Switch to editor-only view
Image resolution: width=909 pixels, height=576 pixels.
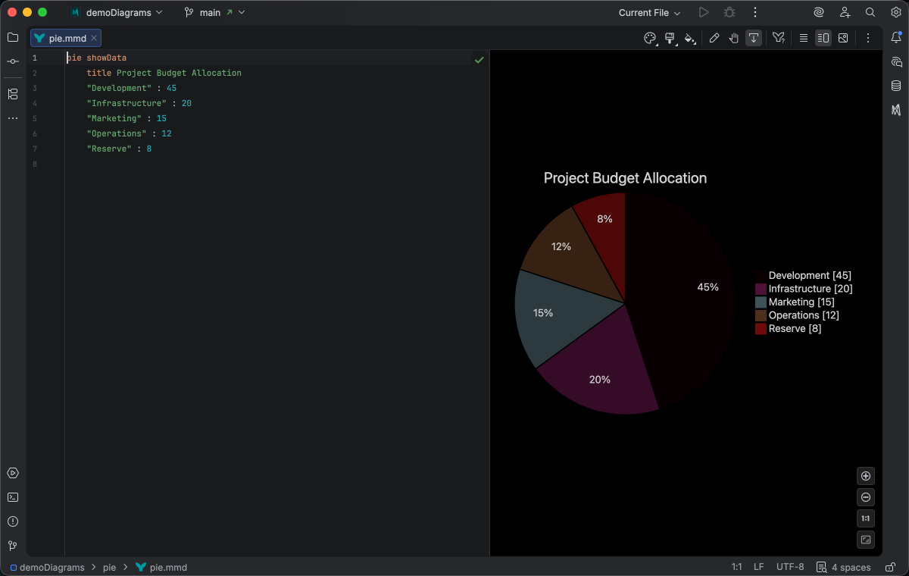[x=804, y=38]
